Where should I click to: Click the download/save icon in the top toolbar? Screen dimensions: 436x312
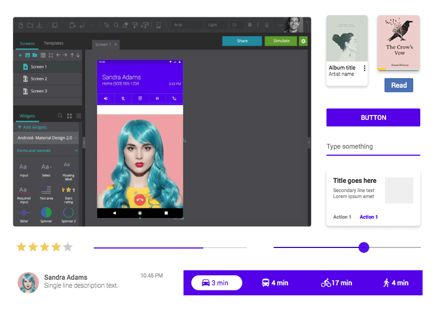click(40, 26)
